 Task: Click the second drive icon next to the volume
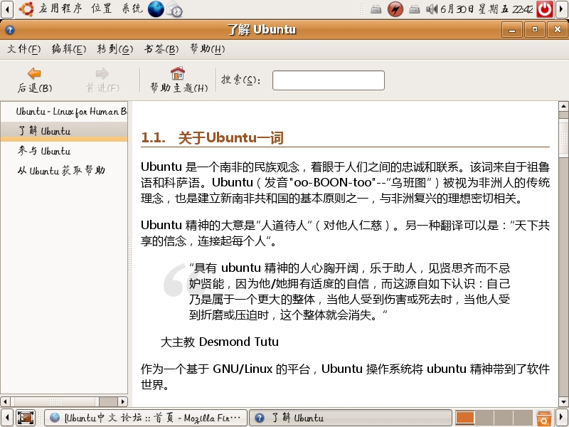[415, 9]
